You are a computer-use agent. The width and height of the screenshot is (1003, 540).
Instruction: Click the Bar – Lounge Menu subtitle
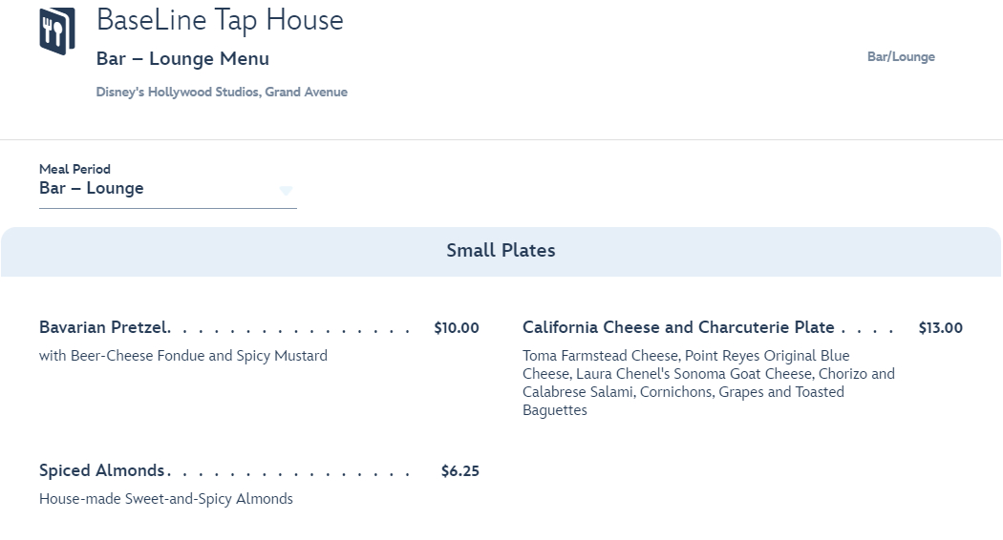coord(182,59)
